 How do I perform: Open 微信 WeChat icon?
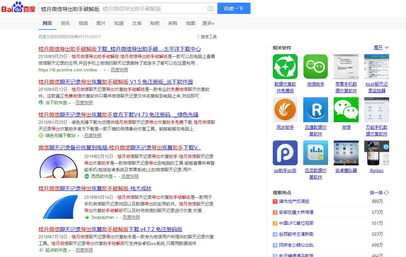click(x=346, y=110)
